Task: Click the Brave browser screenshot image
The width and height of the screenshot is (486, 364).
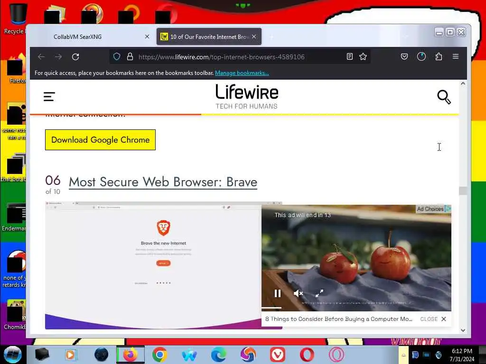Action: (153, 265)
